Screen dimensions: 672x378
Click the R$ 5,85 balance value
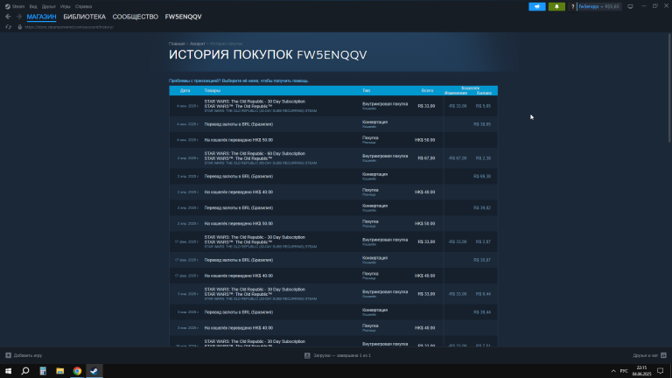[x=483, y=106]
